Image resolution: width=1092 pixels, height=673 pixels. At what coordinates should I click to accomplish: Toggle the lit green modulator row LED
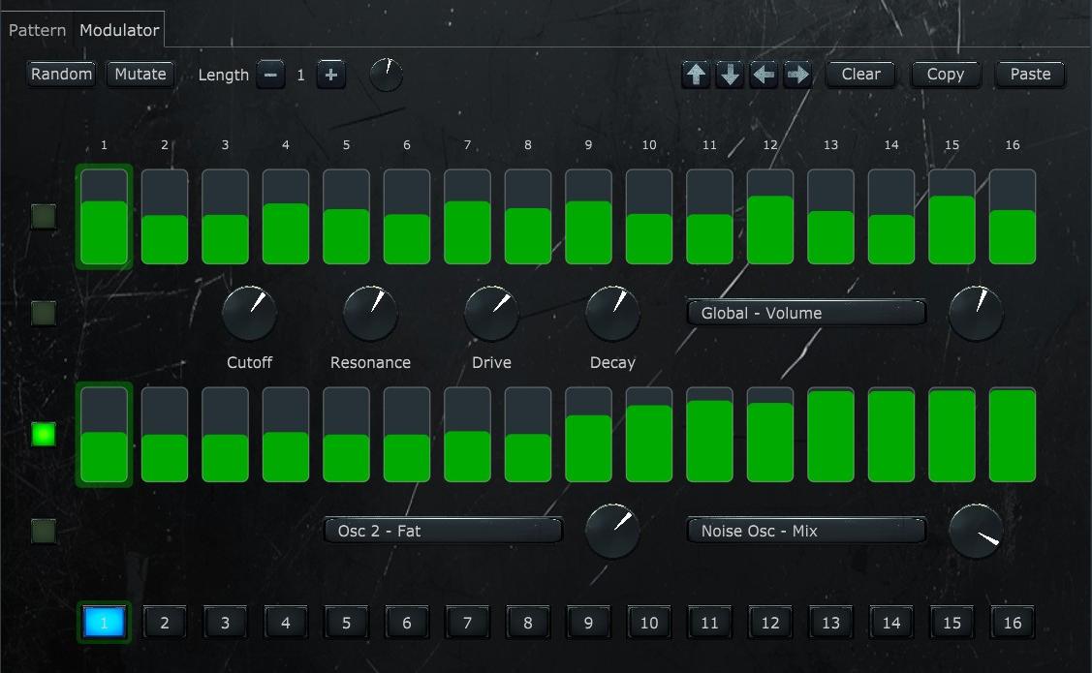(x=44, y=434)
